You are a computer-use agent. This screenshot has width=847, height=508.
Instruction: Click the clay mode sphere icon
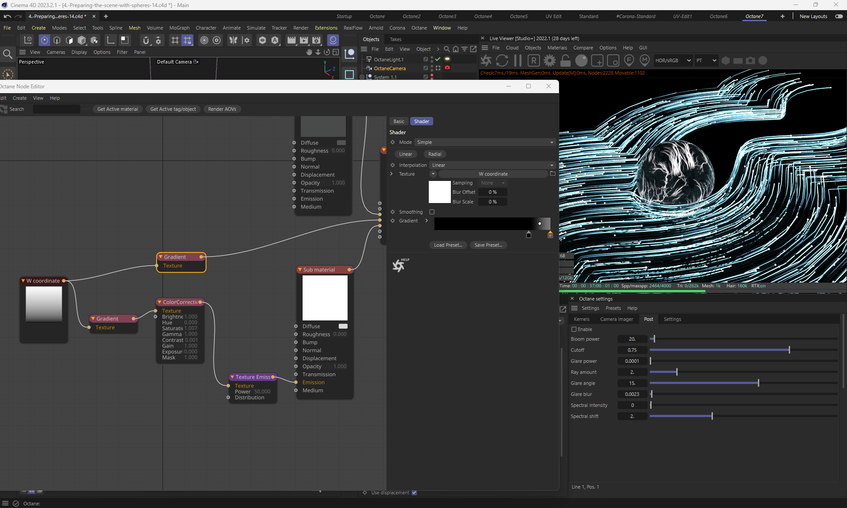(581, 60)
